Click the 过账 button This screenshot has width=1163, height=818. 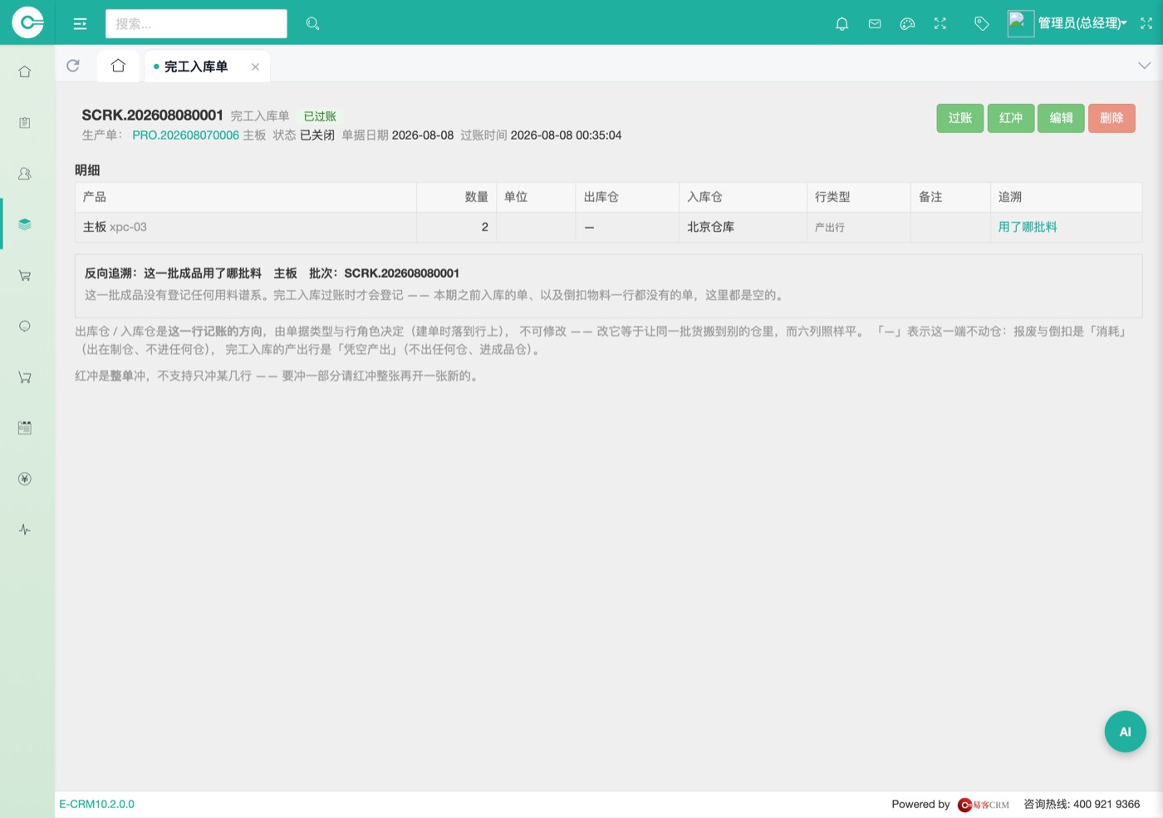[960, 118]
